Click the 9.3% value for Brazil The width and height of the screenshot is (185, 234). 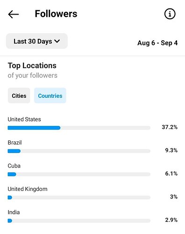171,150
